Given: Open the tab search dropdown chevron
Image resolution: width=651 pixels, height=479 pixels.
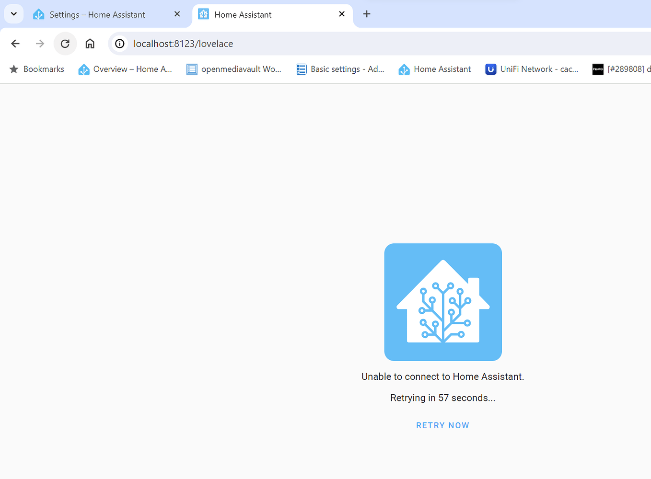Looking at the screenshot, I should click(x=13, y=14).
